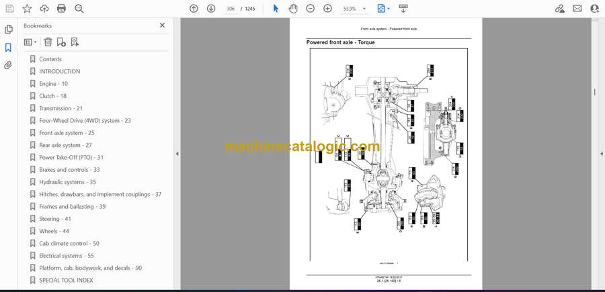Viewport: 605px width, 292px height.
Task: Close the Bookmarks panel
Action: tap(162, 25)
